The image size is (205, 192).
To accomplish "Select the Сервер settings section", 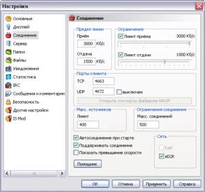I will tap(20, 44).
